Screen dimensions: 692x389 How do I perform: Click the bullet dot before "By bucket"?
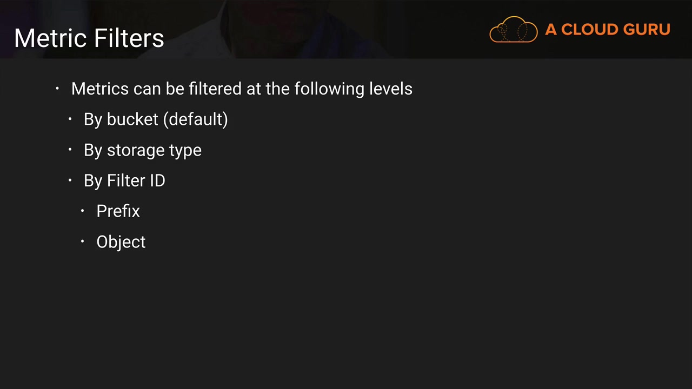[x=70, y=119]
